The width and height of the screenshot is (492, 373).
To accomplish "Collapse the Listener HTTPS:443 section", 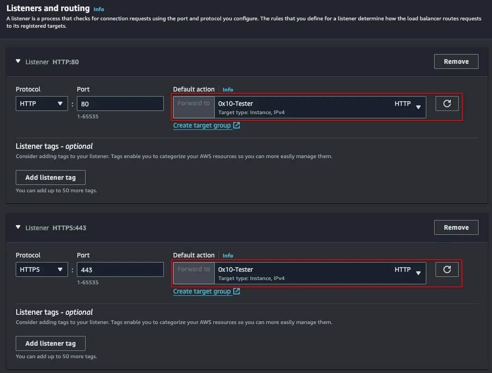I will click(18, 227).
